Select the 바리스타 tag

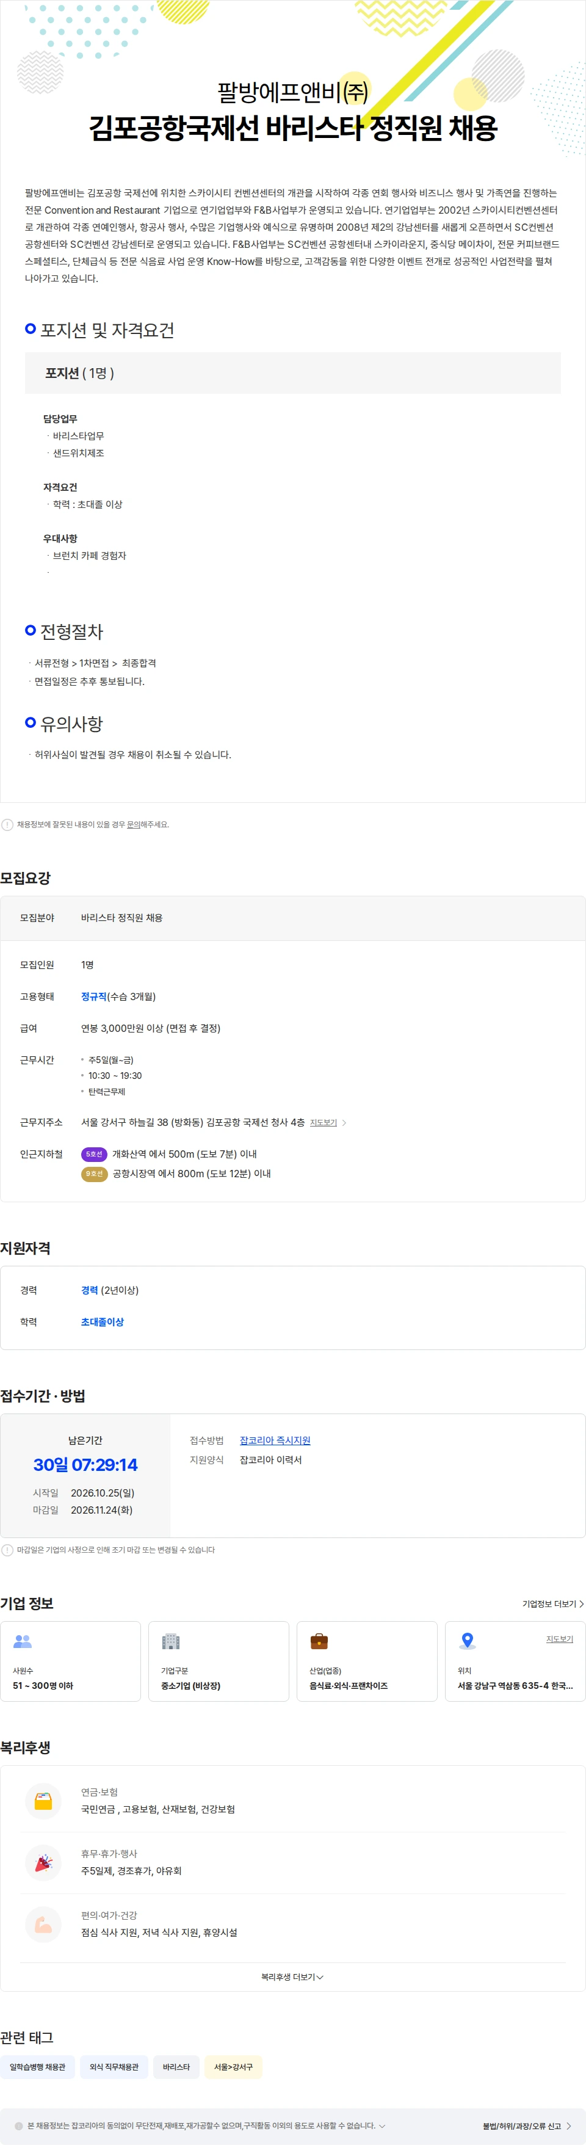[176, 2067]
